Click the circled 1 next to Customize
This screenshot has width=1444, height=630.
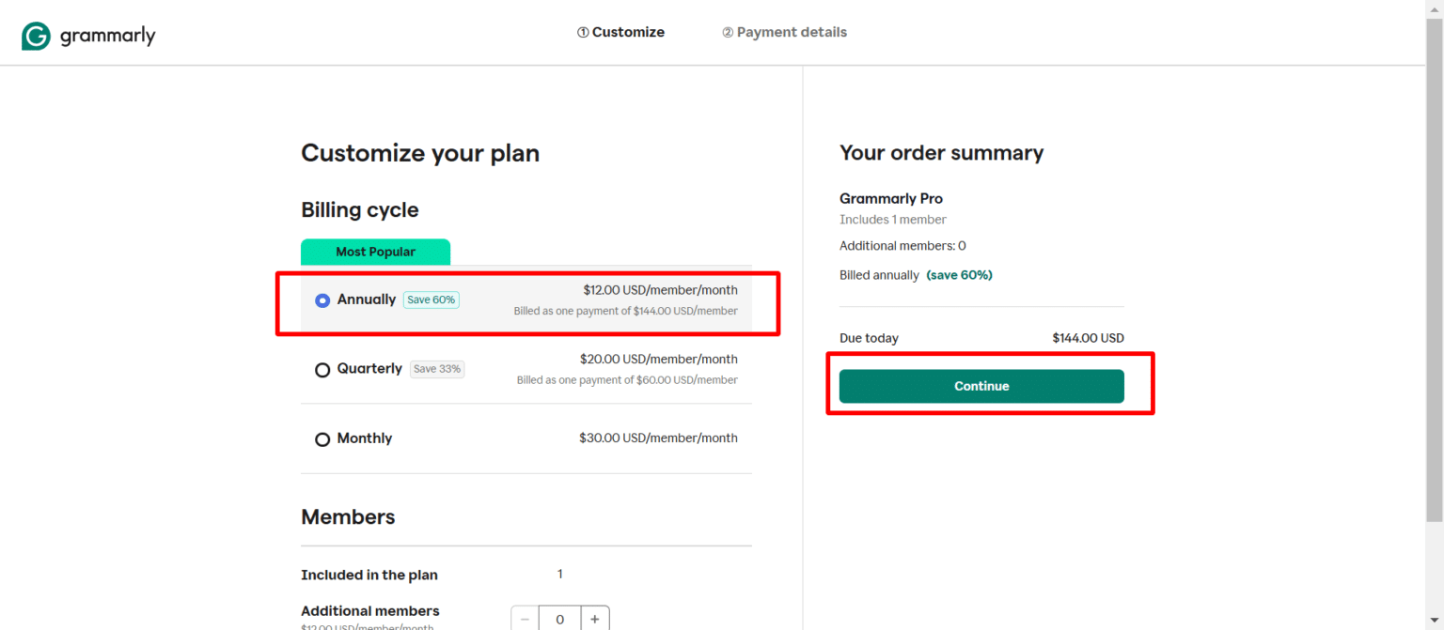(584, 31)
